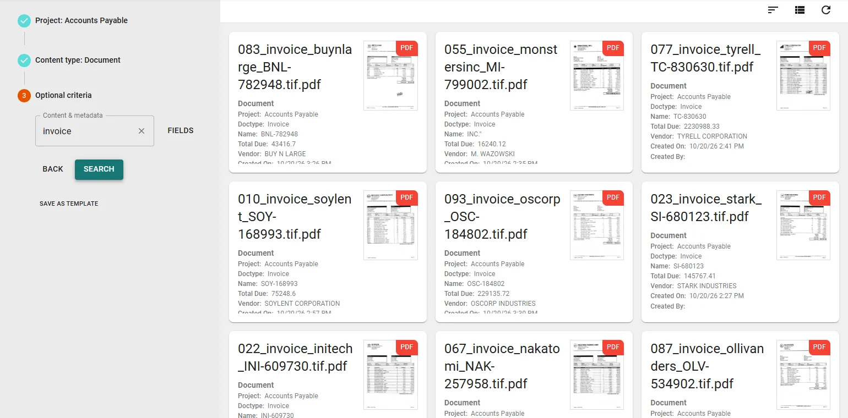Viewport: 848px width, 418px height.
Task: Open thumbnail of 055_invoice_monstersinc document
Action: [x=597, y=75]
